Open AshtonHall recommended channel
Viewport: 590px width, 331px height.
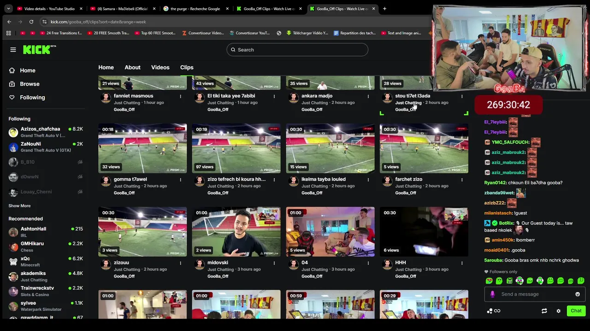[46, 232]
